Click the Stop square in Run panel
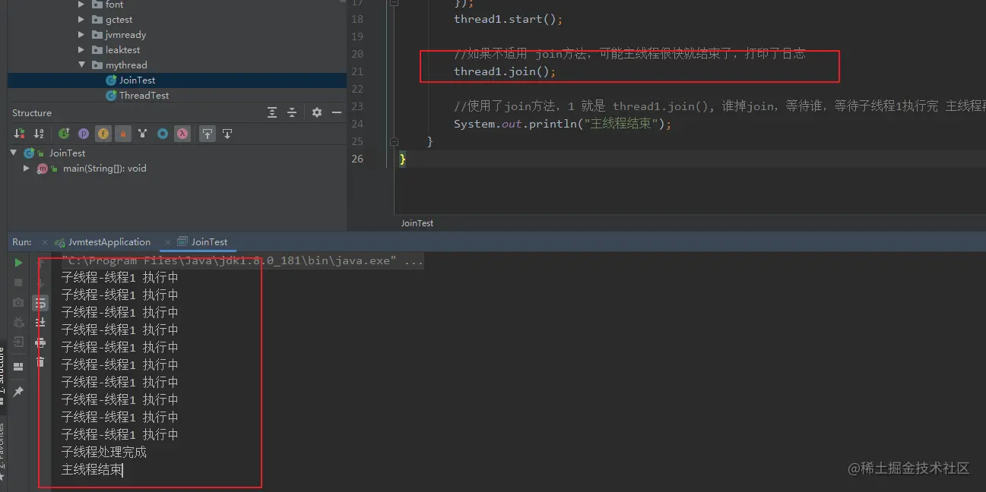This screenshot has height=492, width=986. (19, 282)
